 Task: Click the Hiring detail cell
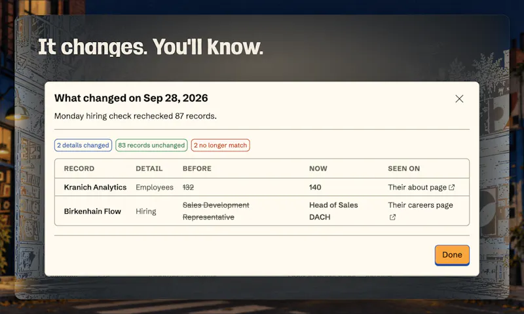point(146,211)
